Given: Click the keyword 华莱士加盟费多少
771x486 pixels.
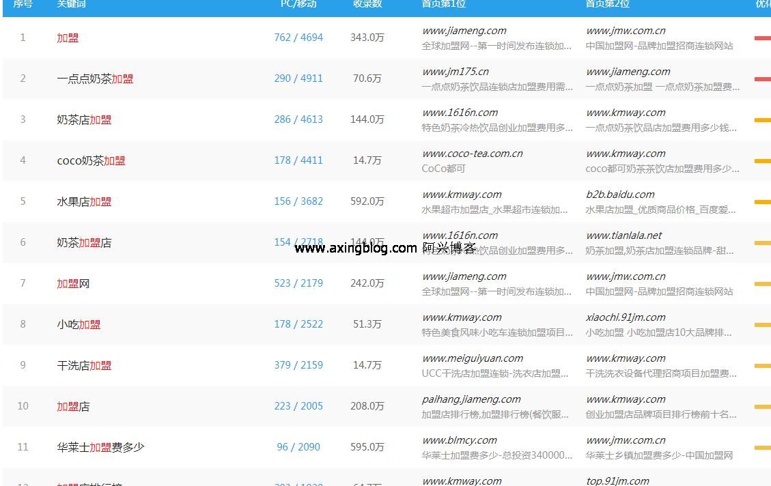Looking at the screenshot, I should [101, 447].
